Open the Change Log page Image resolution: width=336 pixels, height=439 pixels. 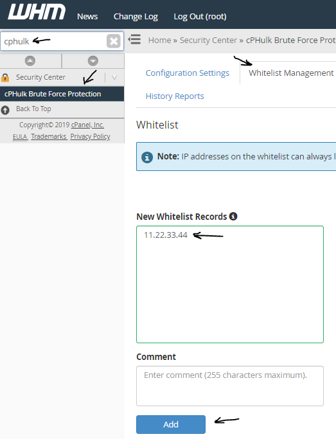pyautogui.click(x=136, y=17)
